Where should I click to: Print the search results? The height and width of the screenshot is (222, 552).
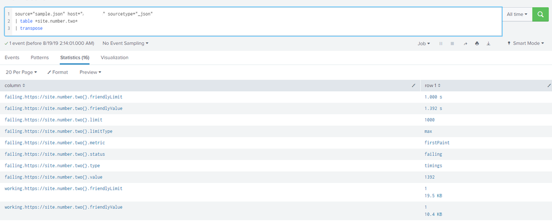click(x=477, y=44)
